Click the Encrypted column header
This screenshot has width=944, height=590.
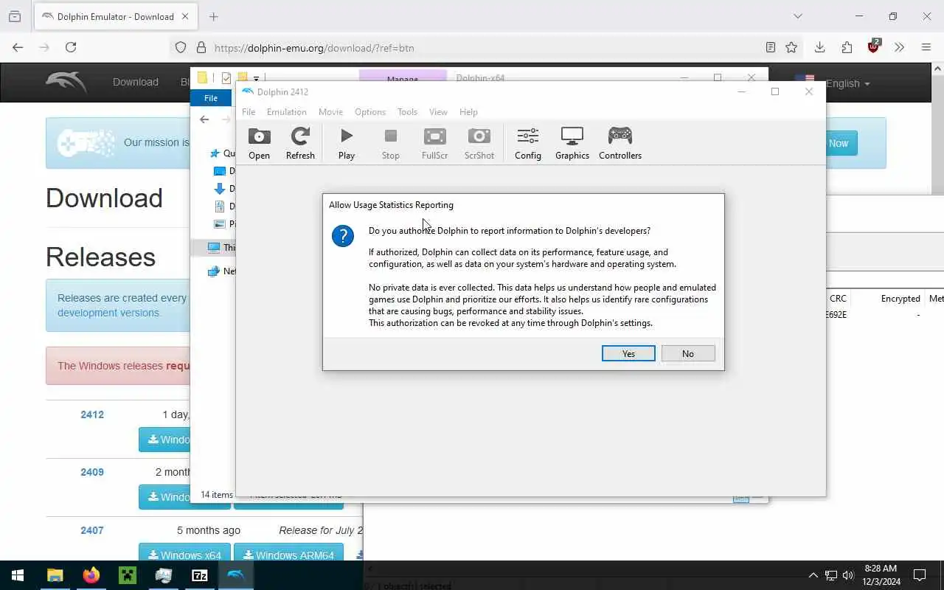point(900,299)
